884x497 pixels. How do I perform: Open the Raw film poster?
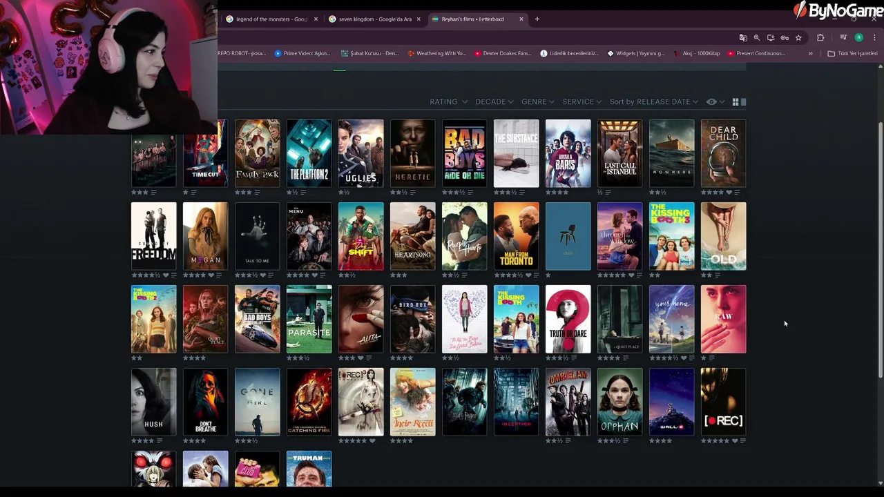723,319
